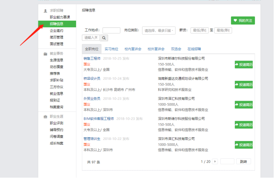Click the search magnifier icon button
This screenshot has width=274, height=178.
click(104, 38)
